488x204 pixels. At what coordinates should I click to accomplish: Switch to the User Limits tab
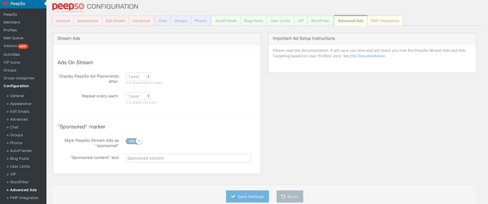pos(280,21)
